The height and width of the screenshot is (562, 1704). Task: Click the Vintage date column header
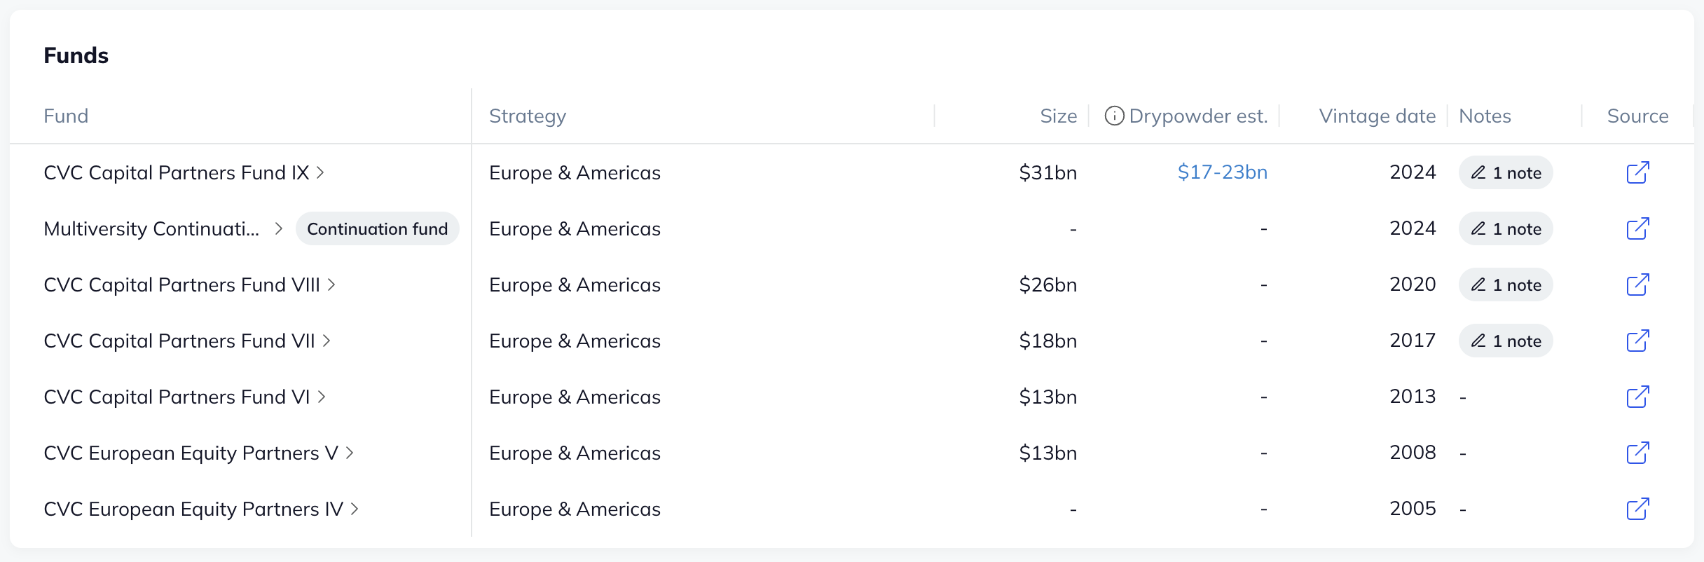pos(1377,116)
